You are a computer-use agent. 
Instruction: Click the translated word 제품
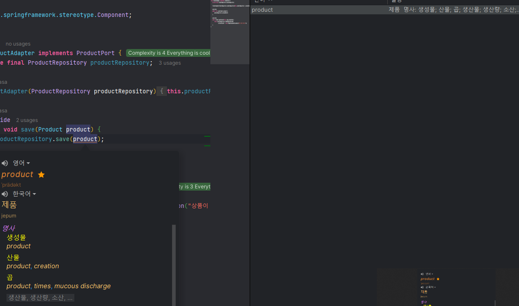point(9,205)
